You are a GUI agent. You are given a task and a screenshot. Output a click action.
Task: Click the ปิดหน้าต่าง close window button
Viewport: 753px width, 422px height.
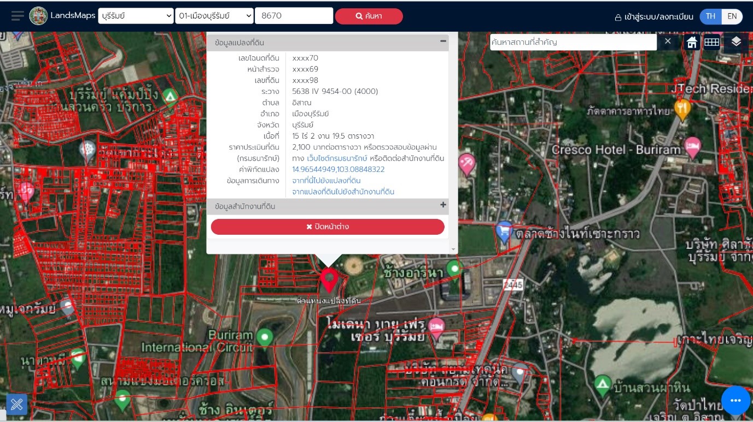[328, 227]
